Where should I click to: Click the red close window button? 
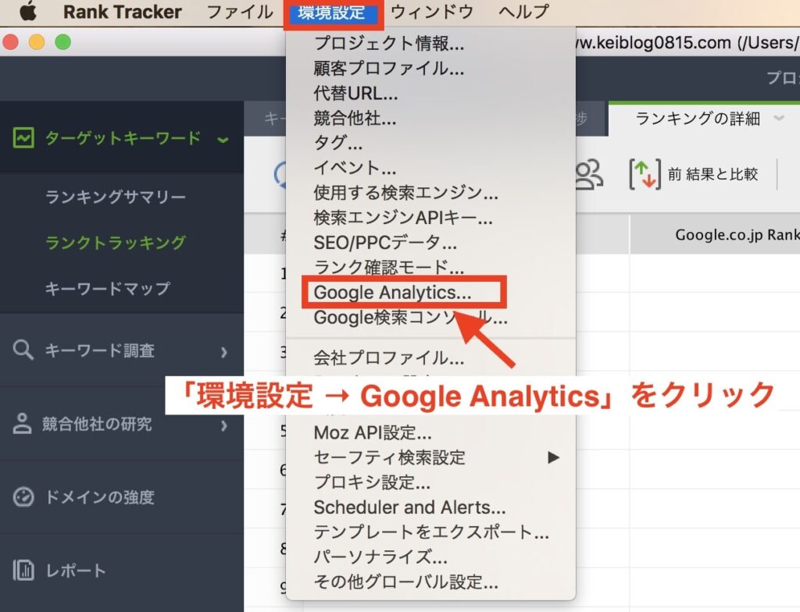pos(11,42)
